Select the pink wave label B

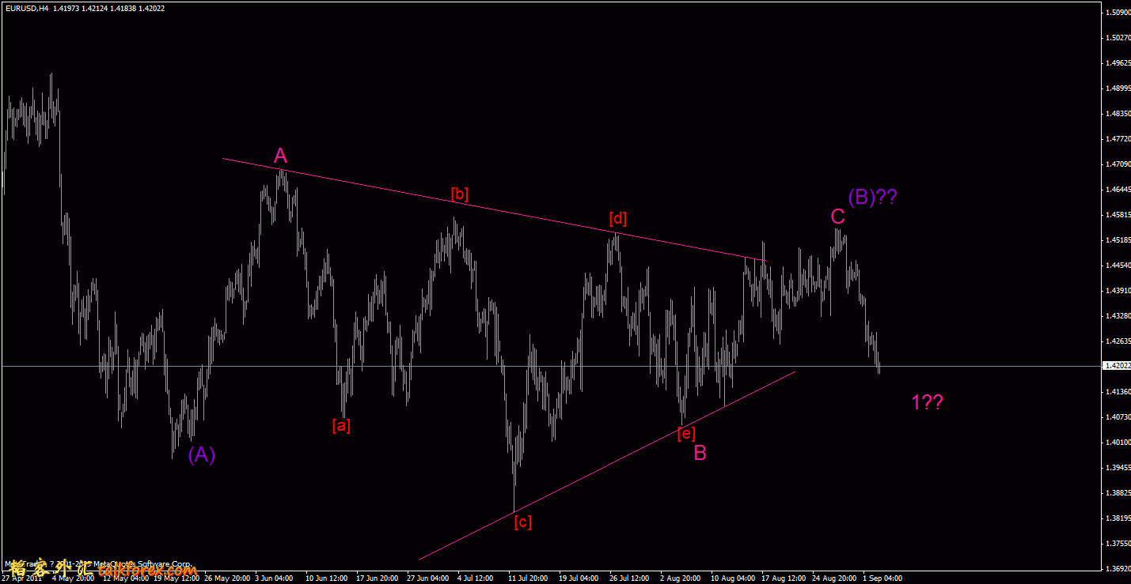coord(700,453)
